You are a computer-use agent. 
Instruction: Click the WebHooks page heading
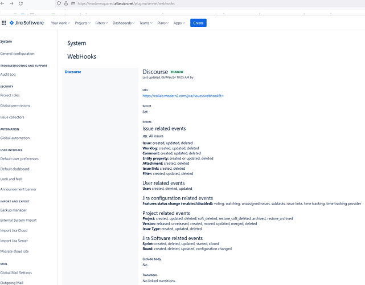click(x=81, y=56)
